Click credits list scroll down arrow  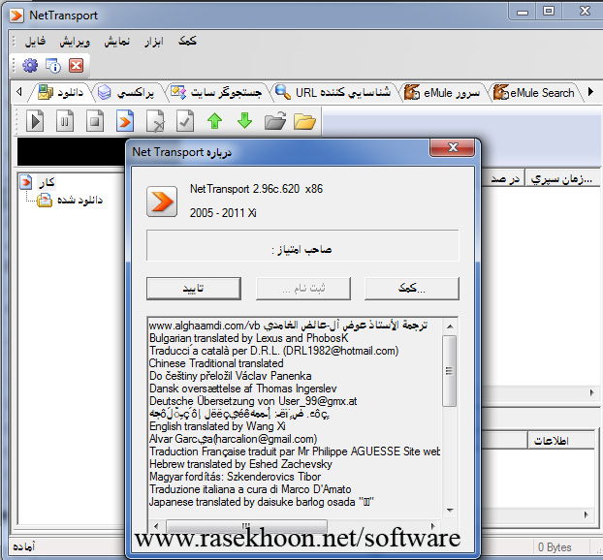point(450,511)
